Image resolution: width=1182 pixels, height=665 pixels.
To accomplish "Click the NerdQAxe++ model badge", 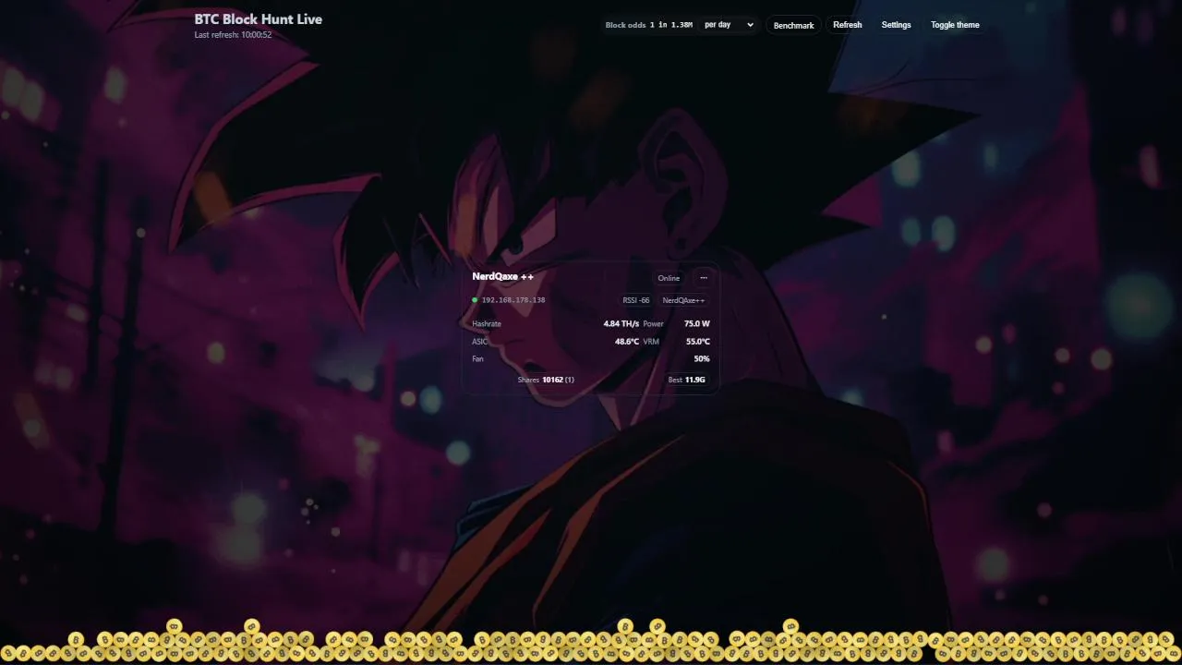I will pyautogui.click(x=683, y=300).
